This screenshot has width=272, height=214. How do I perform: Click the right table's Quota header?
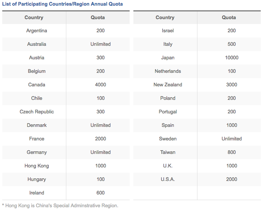coord(229,17)
